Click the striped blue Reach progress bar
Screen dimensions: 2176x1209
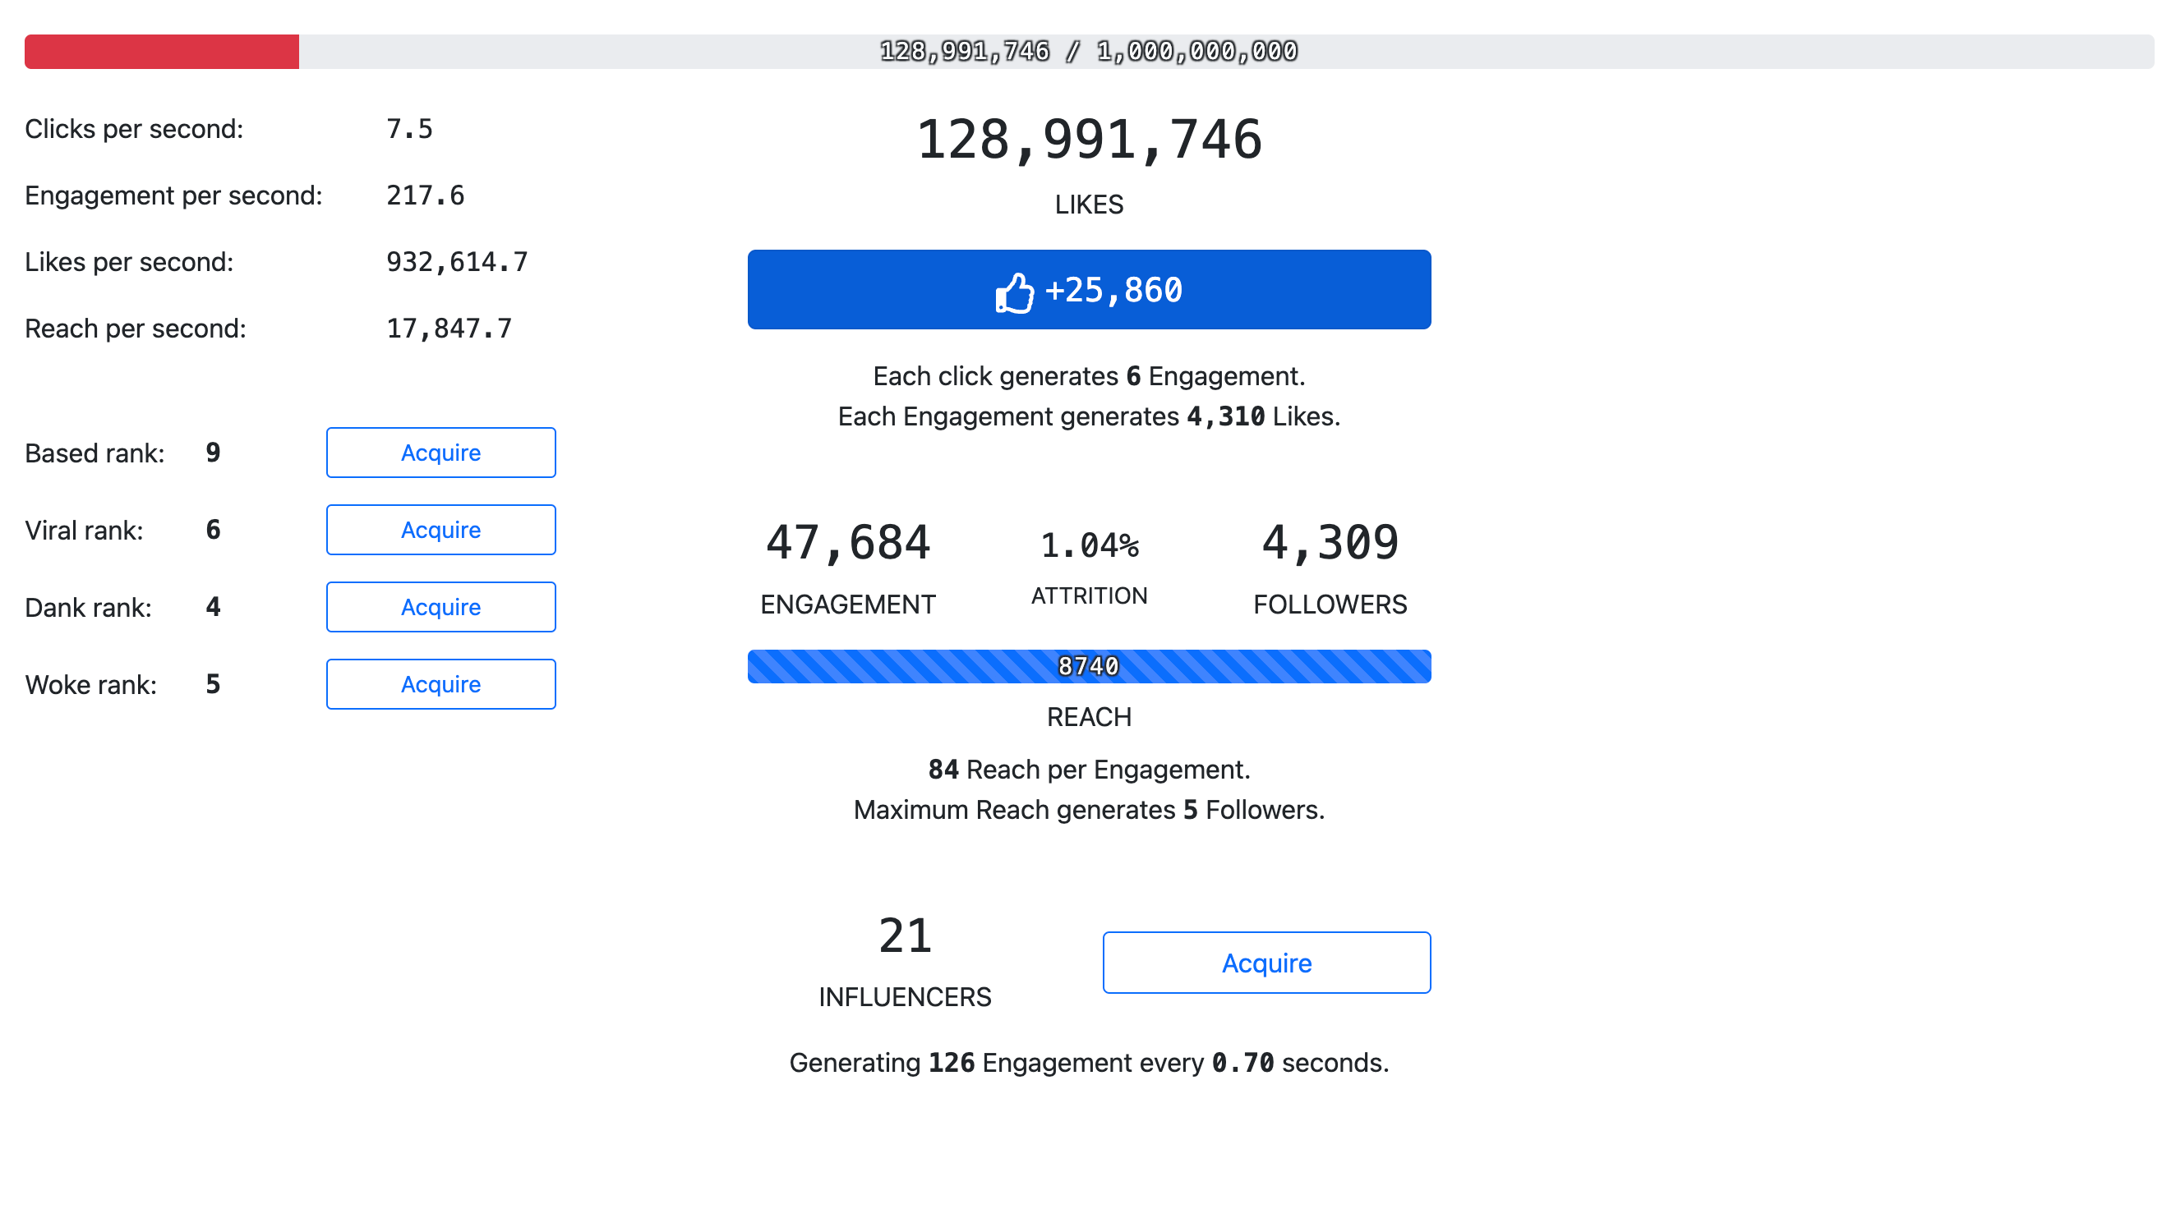pos(1089,666)
